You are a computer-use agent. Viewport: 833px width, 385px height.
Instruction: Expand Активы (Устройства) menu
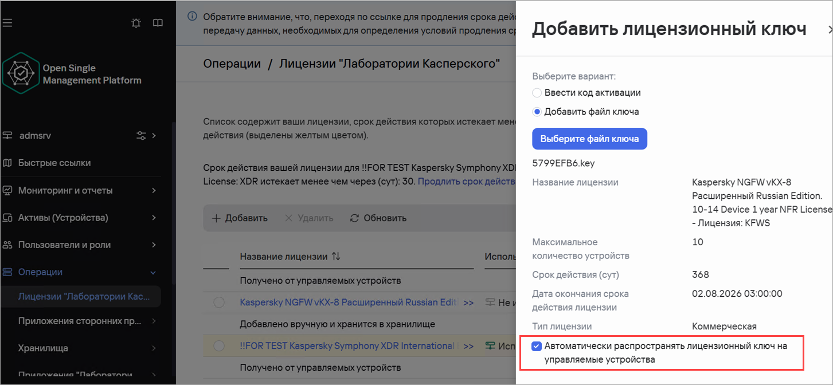pos(154,218)
